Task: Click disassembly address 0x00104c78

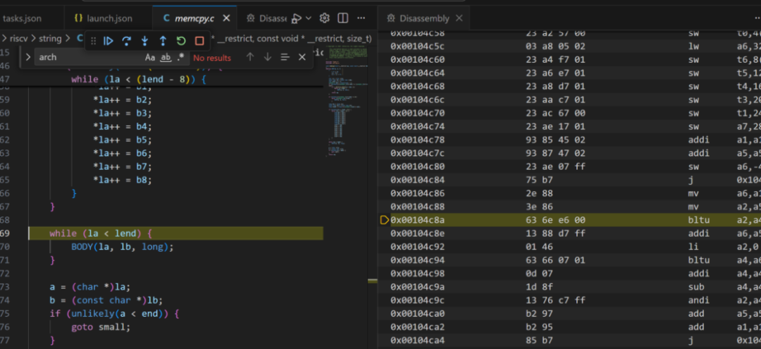Action: 419,140
